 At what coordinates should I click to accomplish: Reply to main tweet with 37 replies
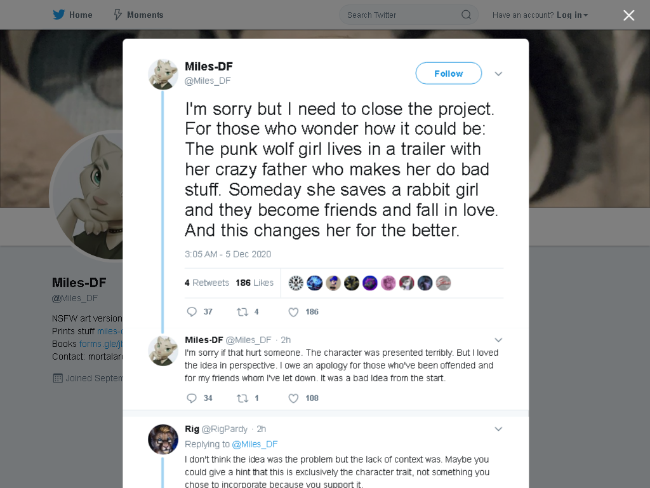coord(192,311)
